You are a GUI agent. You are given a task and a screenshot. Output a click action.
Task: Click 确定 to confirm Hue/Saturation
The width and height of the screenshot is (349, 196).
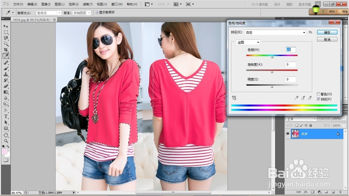[x=327, y=32]
